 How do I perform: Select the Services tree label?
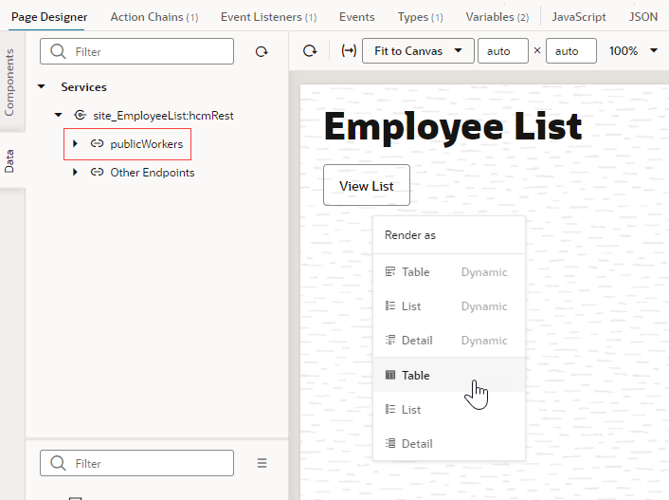pos(83,86)
